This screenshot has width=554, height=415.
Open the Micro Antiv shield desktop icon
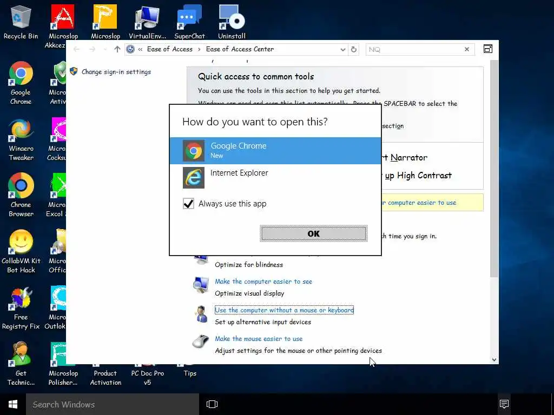[58, 83]
